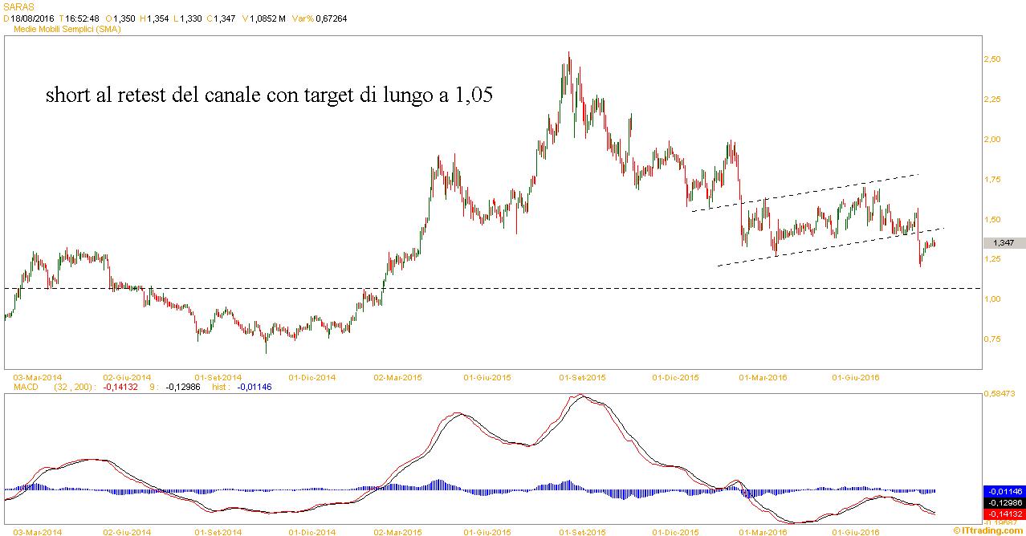Select the chart annotation text about short retest
Viewport: 1026px width, 536px height.
click(269, 96)
